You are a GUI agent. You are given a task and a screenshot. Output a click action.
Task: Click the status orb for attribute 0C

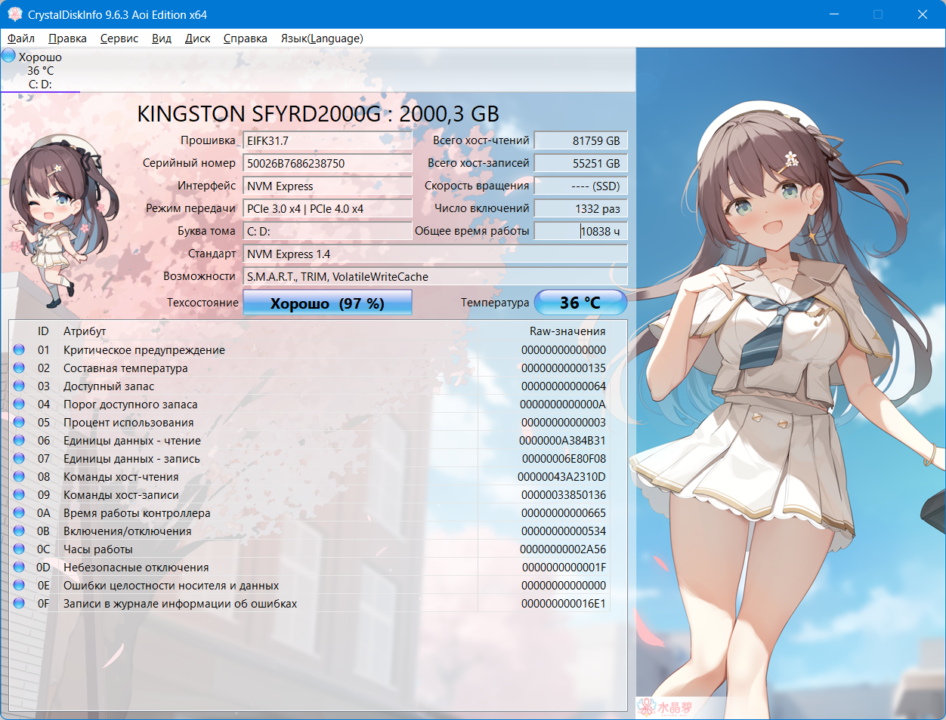[19, 549]
